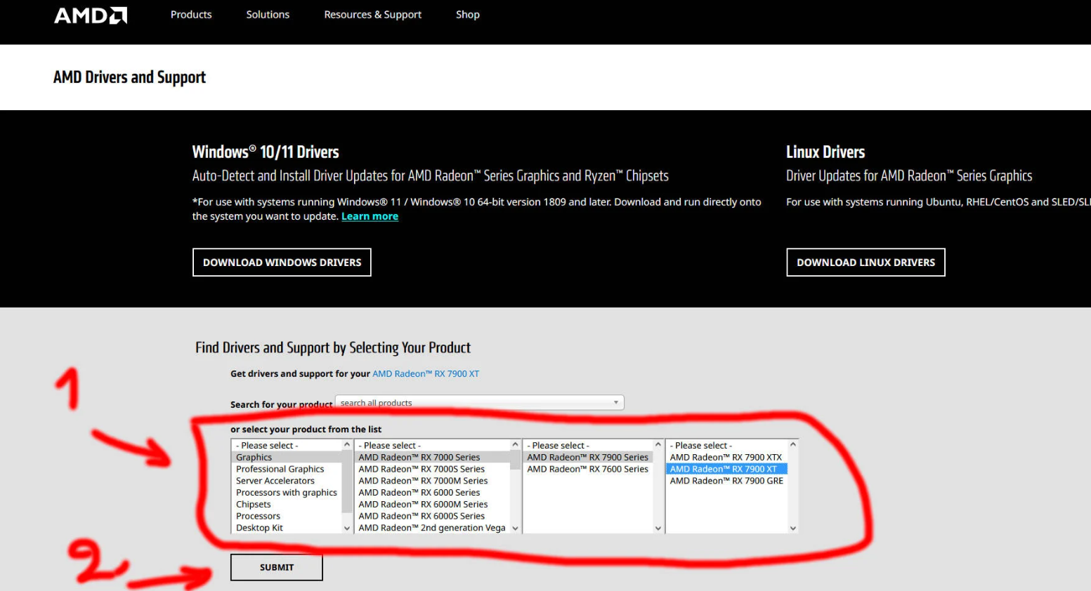This screenshot has height=591, width=1091.
Task: Click the AMD logo
Action: (91, 15)
